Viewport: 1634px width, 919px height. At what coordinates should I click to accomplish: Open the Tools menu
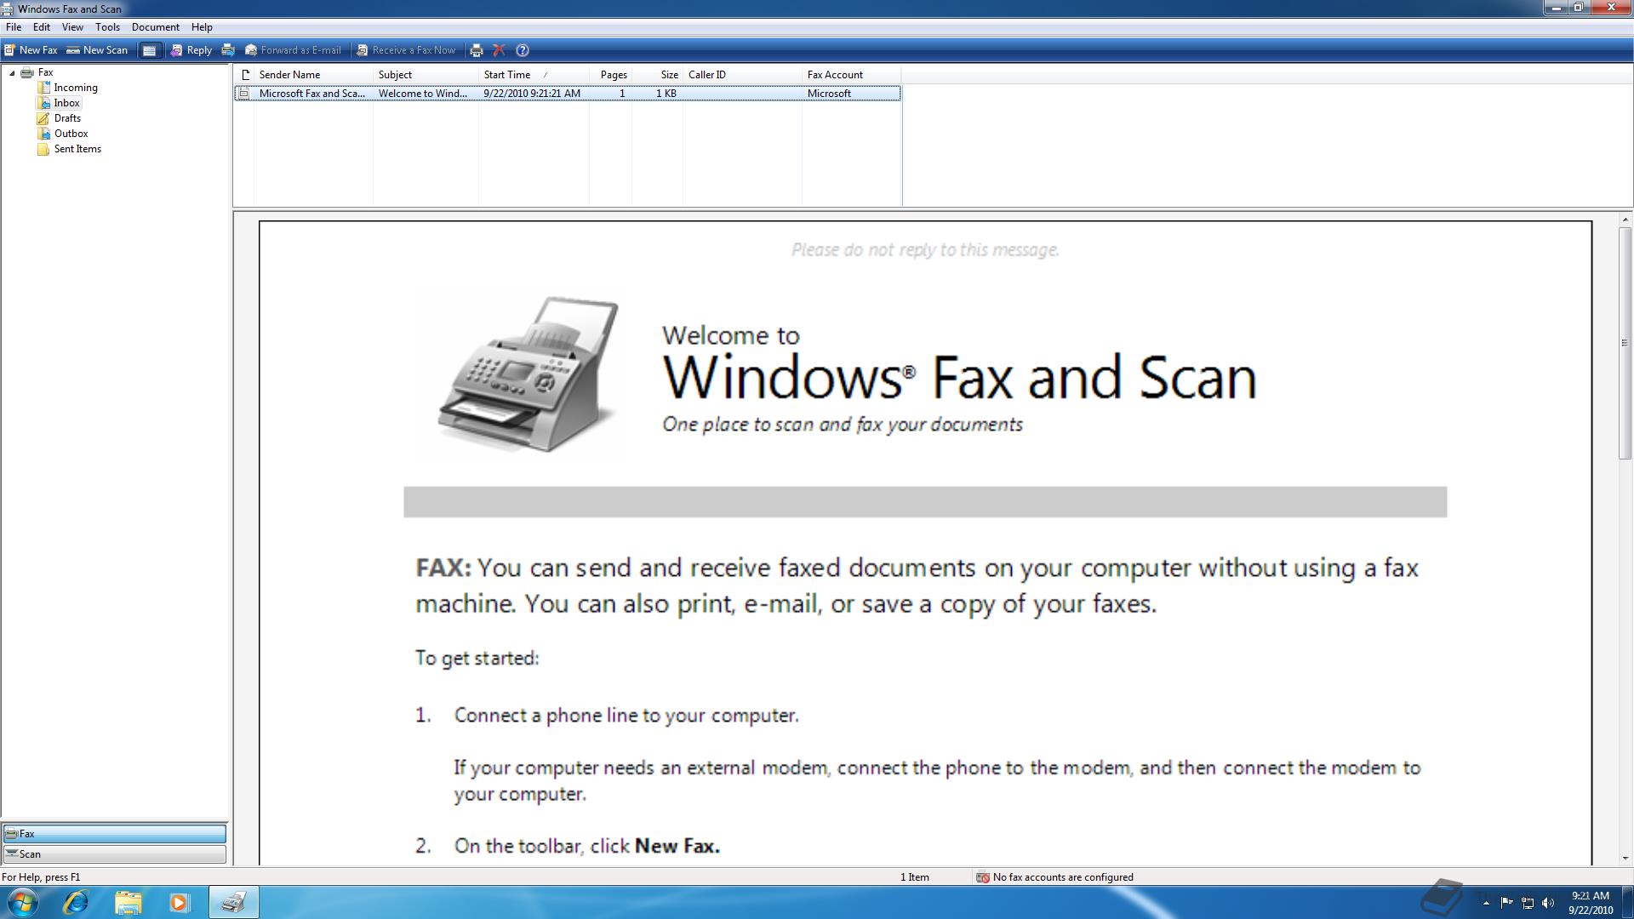tap(107, 27)
